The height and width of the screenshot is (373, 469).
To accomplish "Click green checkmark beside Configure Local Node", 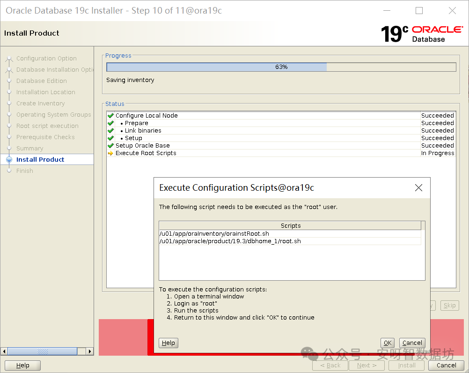I will [110, 116].
